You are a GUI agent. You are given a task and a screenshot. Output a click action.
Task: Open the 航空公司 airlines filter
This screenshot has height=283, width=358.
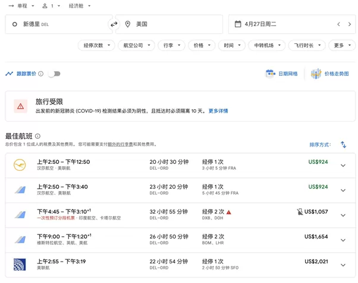(x=136, y=45)
